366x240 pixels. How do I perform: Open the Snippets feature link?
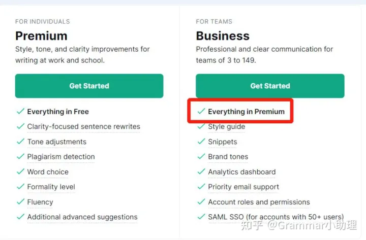pos(223,142)
